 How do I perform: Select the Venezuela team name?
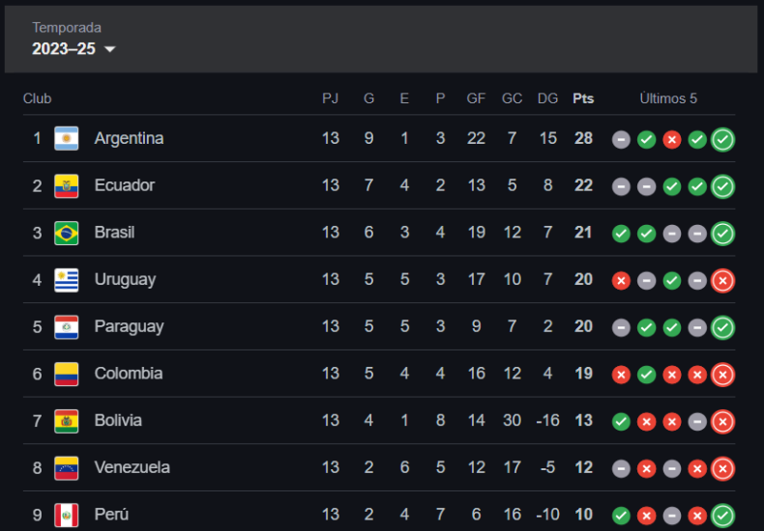pos(132,467)
